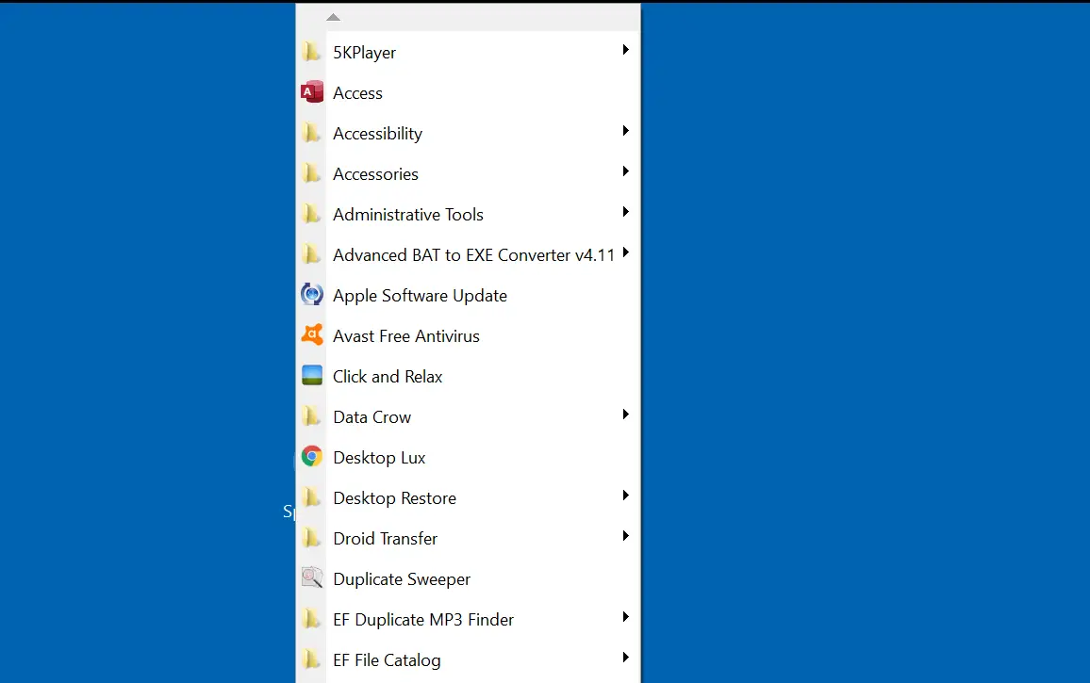Click the Duplicate Sweeper magnifier icon
1090x683 pixels.
311,578
